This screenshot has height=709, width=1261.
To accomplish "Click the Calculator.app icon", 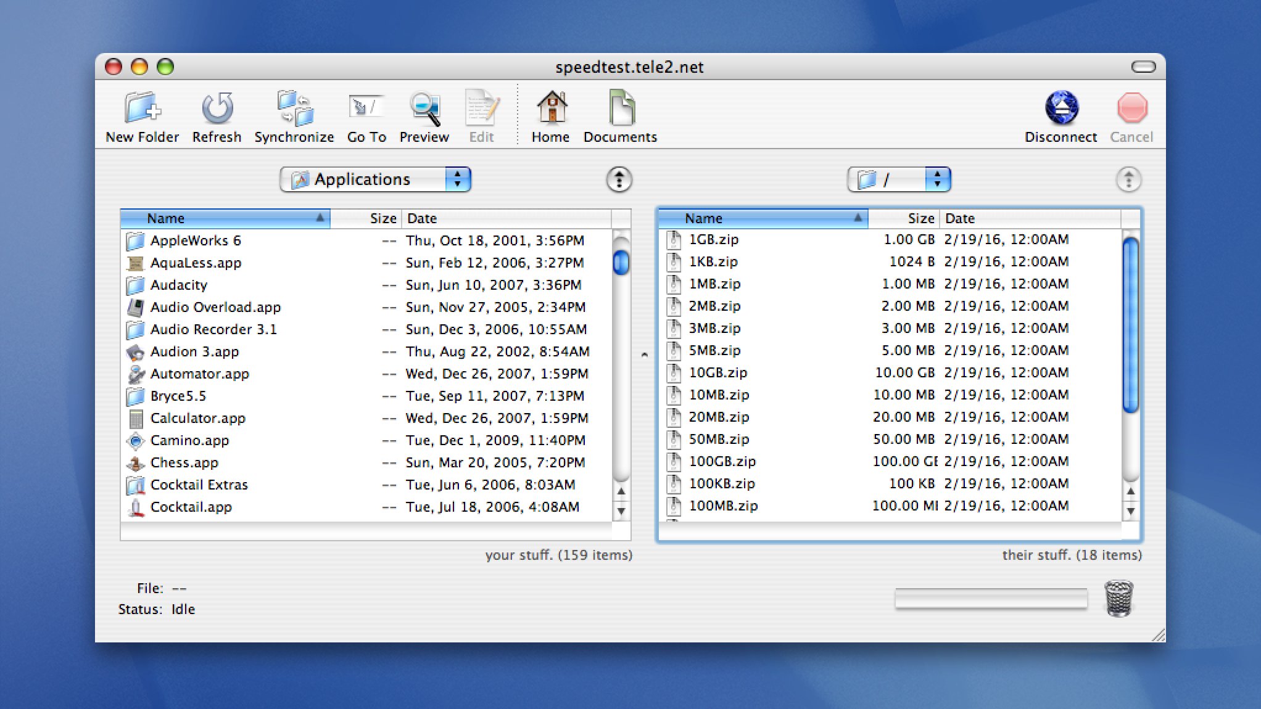I will [135, 418].
